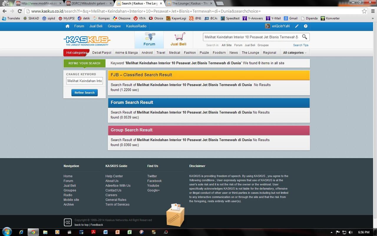Click the magnifier search button
Viewport: 377px width, 236px height.
click(x=305, y=37)
